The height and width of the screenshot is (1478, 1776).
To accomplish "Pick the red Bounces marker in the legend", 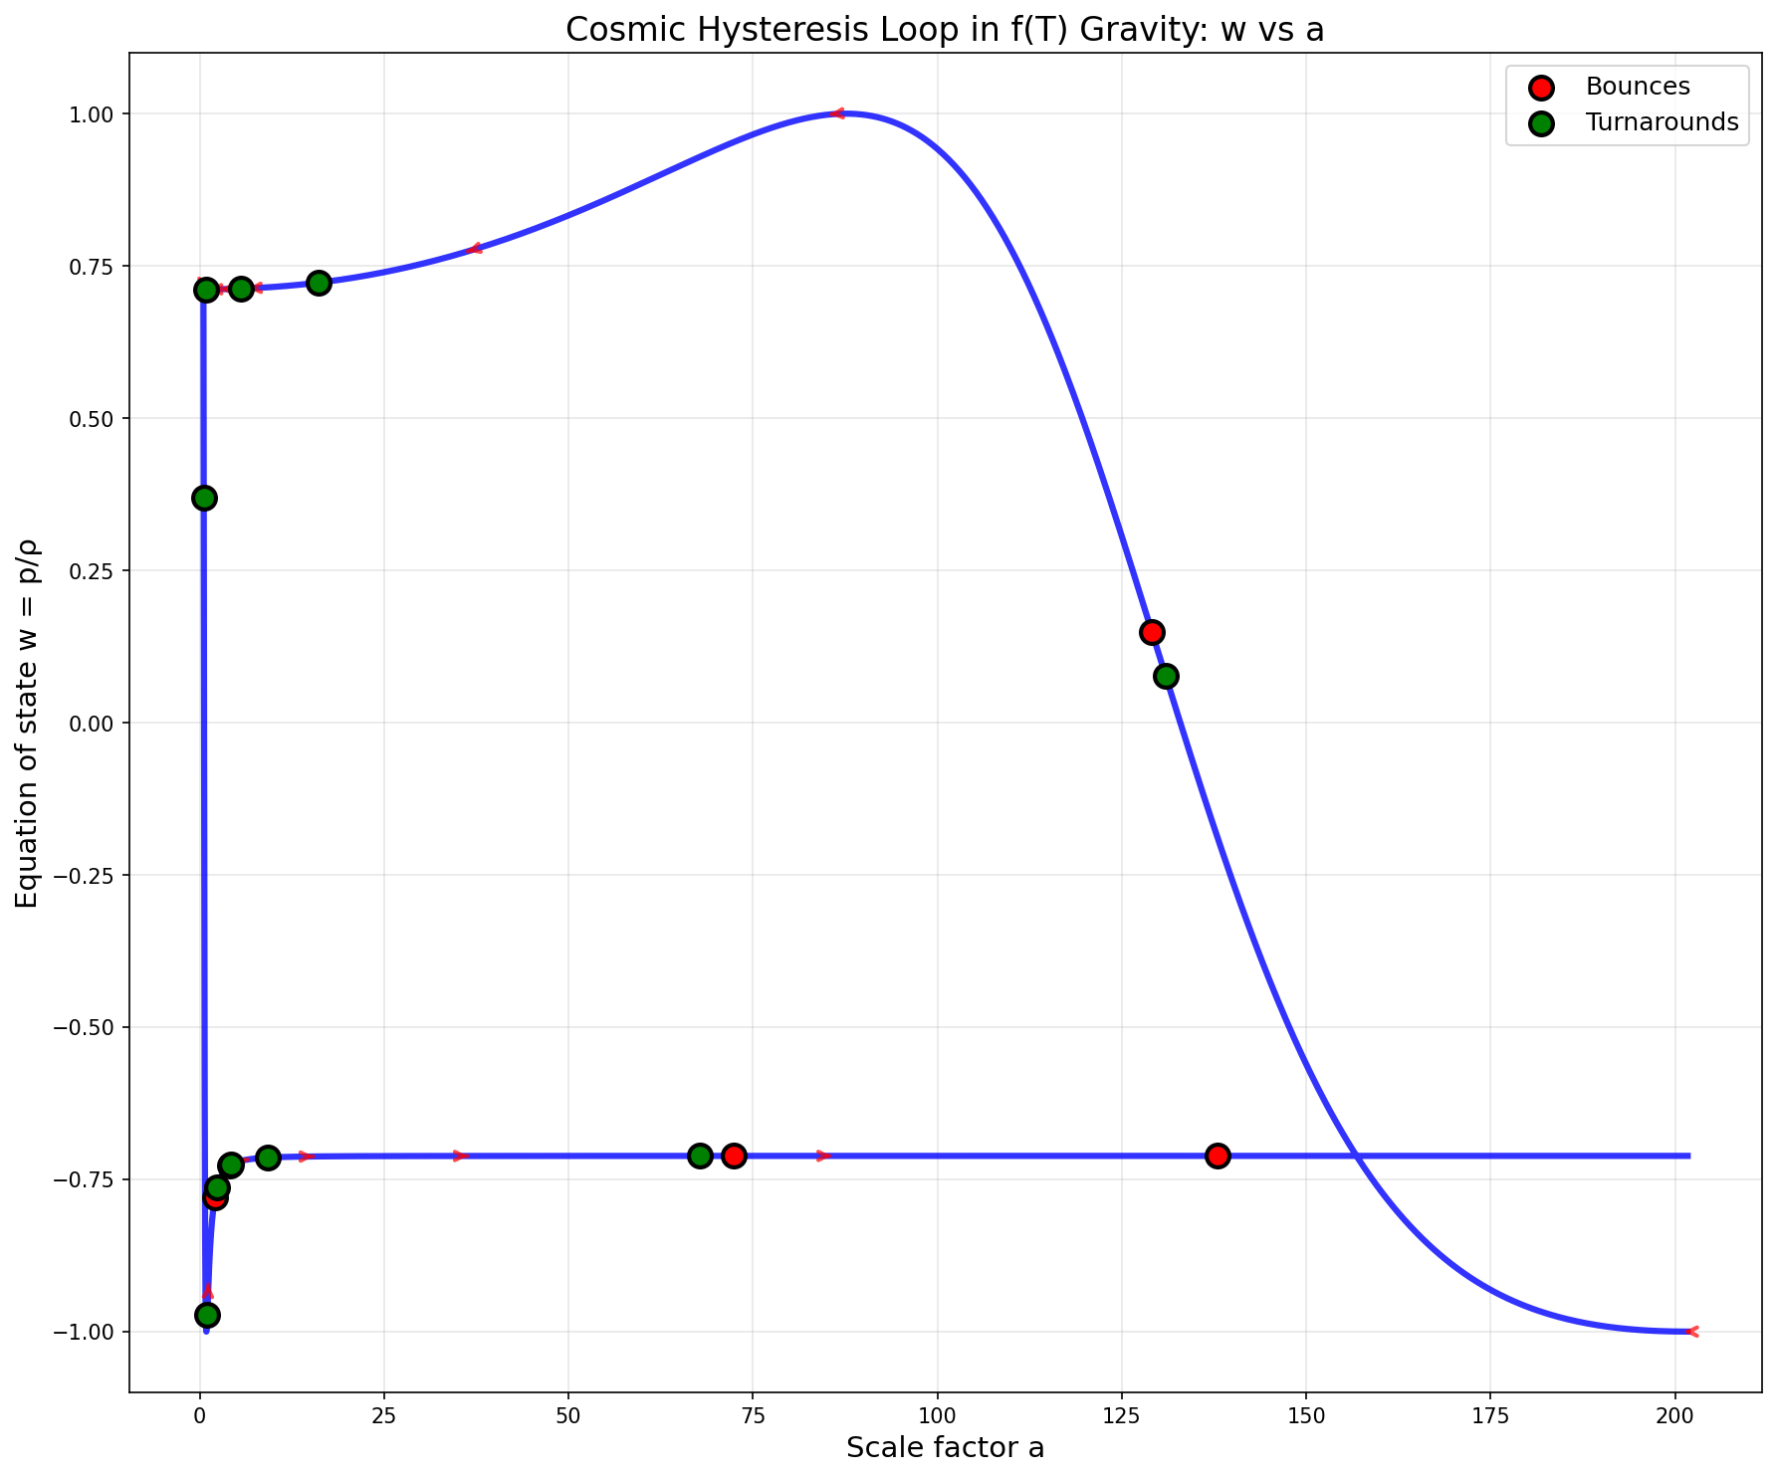I will [x=1542, y=88].
